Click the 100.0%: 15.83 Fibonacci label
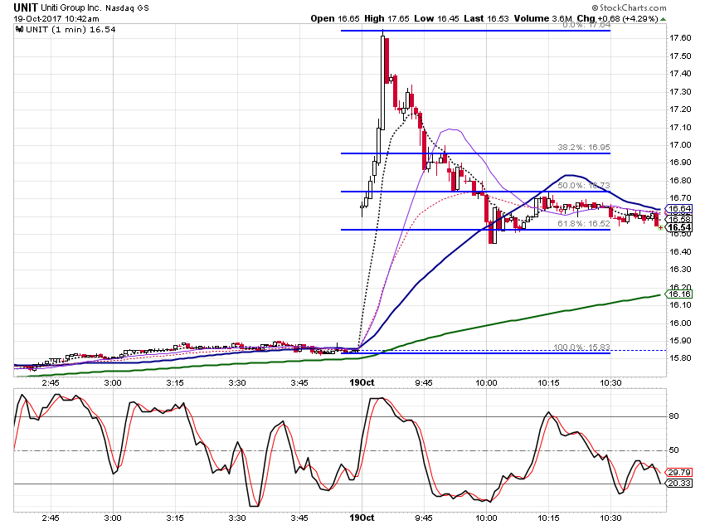 tap(581, 347)
